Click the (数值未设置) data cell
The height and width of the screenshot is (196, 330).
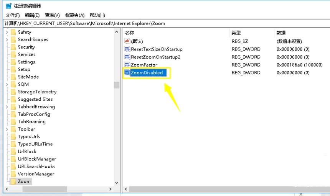pos(289,41)
